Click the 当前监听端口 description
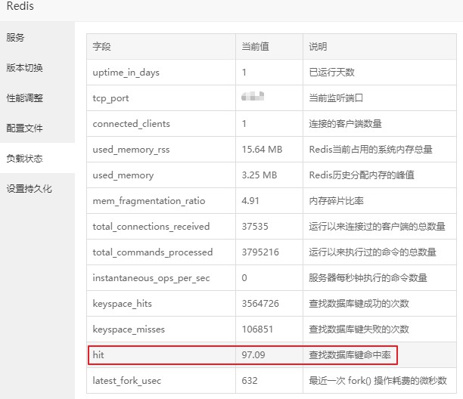 (336, 98)
